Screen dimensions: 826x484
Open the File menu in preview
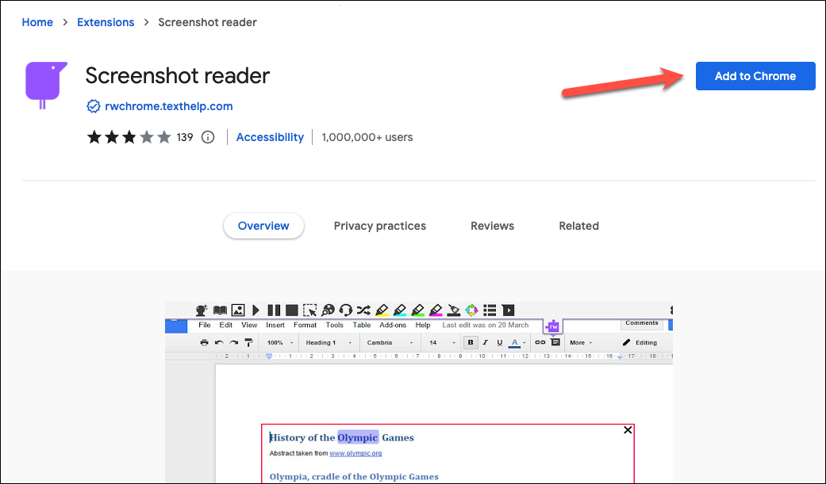click(205, 325)
